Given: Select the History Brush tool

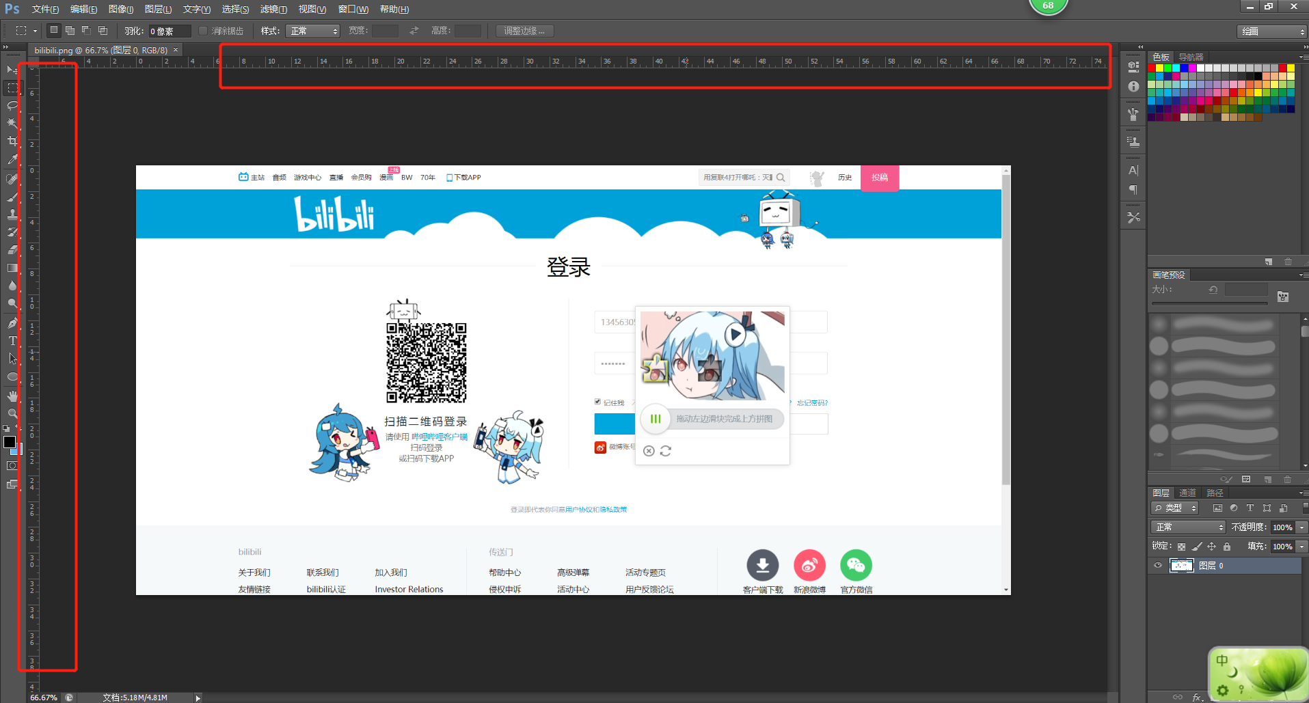Looking at the screenshot, I should point(12,232).
